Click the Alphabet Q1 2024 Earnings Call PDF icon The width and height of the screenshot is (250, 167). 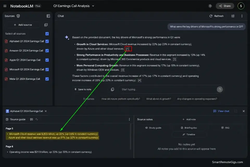point(6,41)
